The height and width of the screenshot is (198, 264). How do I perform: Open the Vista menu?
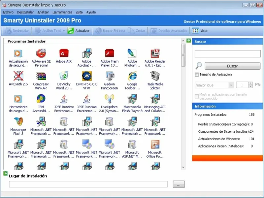79,12
